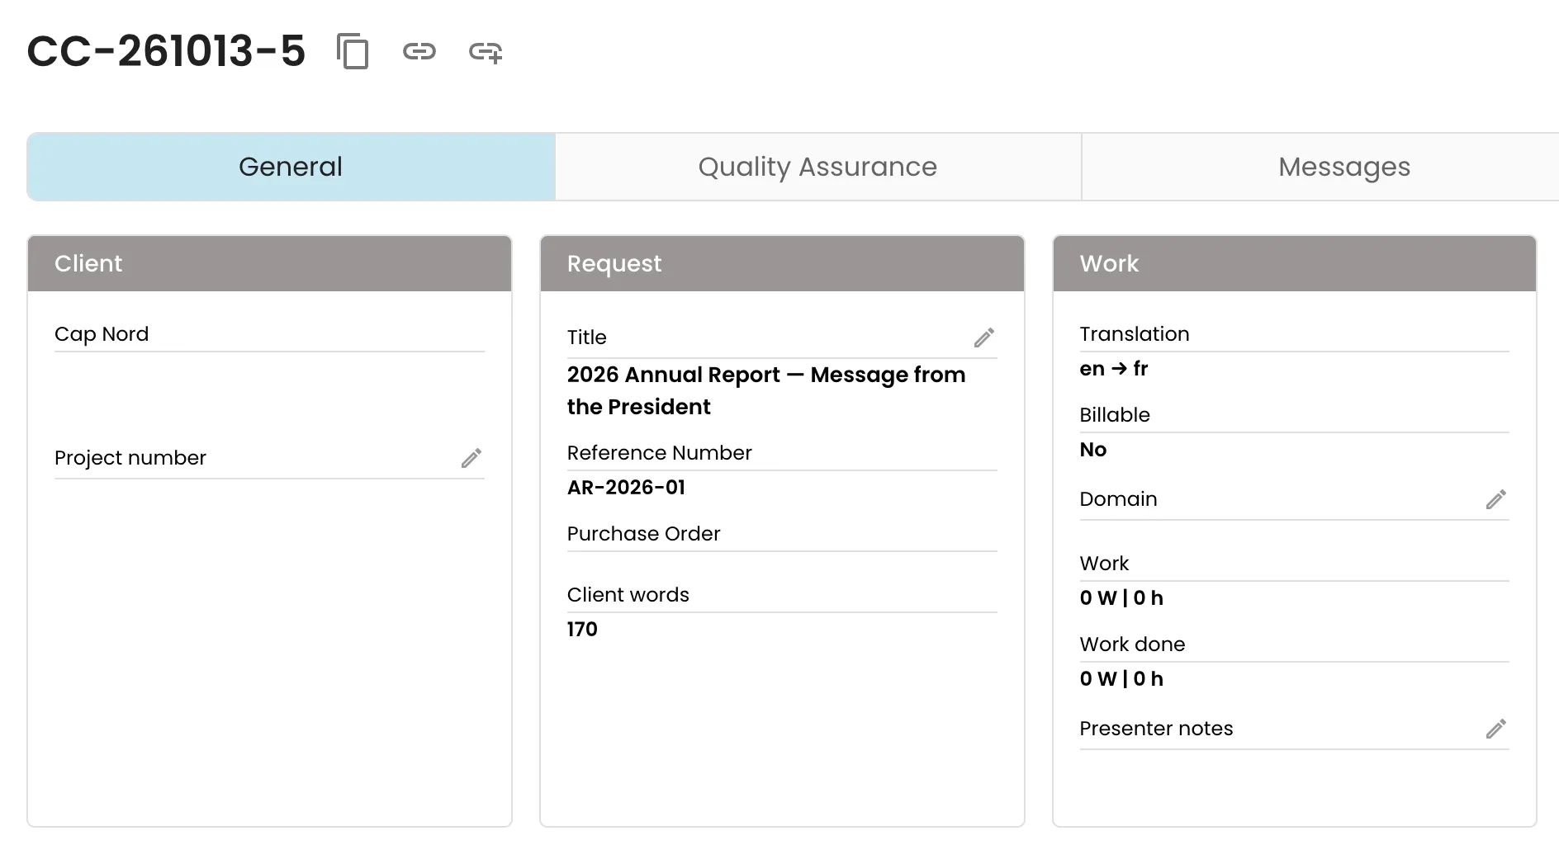Click the Purchase Order label
The width and height of the screenshot is (1559, 845).
point(643,534)
